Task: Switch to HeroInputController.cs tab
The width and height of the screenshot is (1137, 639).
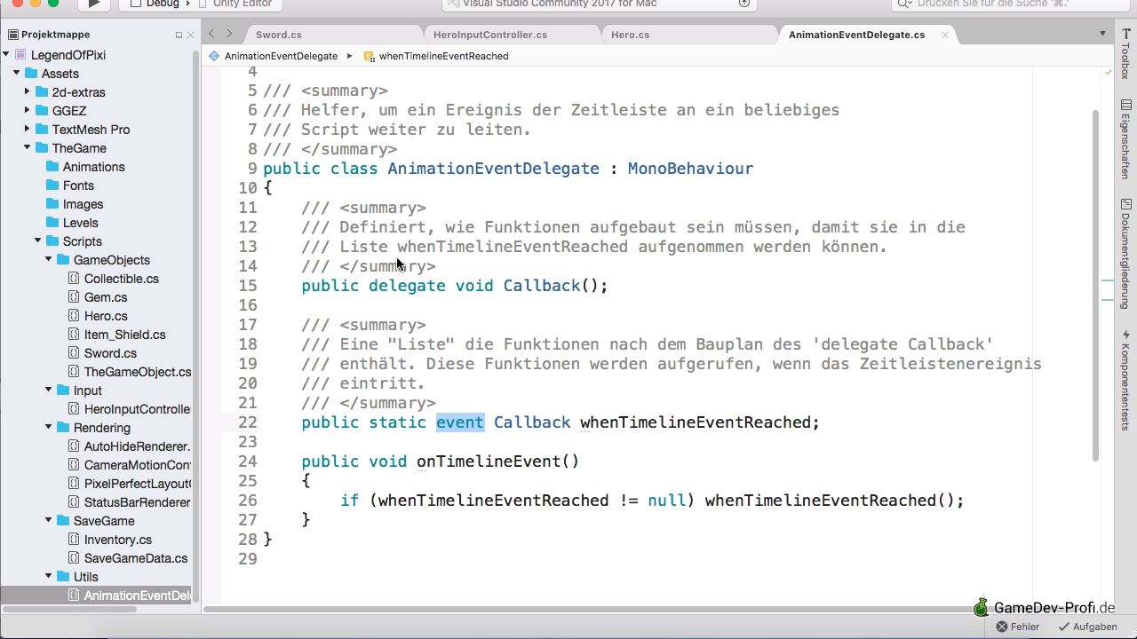Action: (490, 35)
